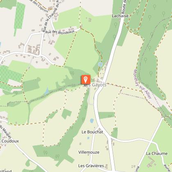Click the Villemouze place name
Viewport: 172px width, 172px height.
coord(89,152)
